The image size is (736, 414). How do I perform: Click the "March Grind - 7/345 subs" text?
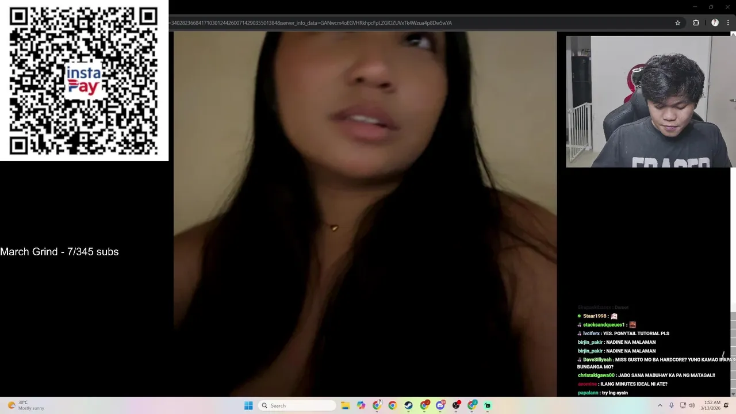click(59, 252)
